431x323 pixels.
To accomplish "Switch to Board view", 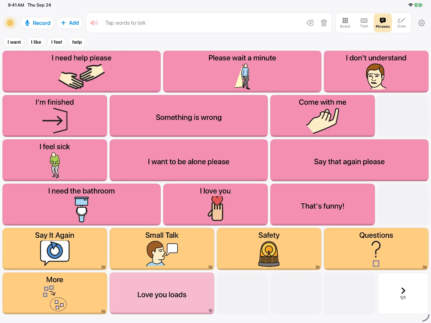I will (345, 23).
